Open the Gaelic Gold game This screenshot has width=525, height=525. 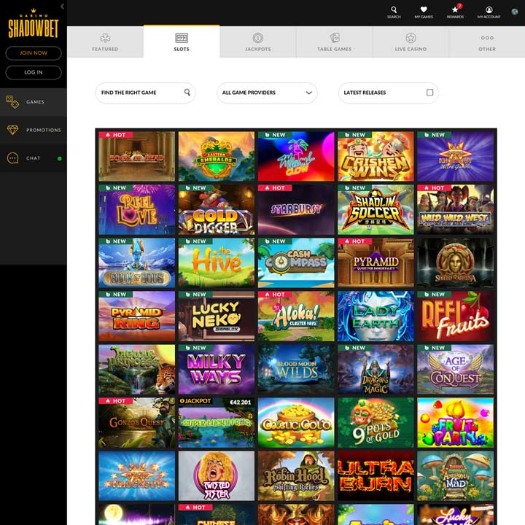pos(296,422)
